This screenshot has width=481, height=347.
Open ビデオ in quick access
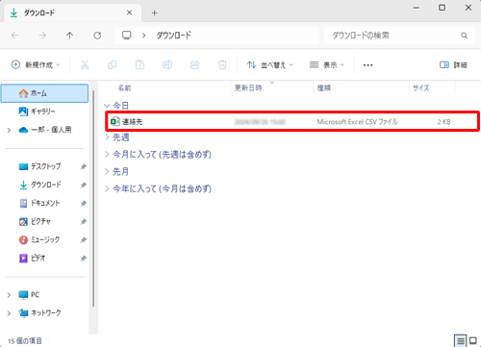[x=32, y=258]
